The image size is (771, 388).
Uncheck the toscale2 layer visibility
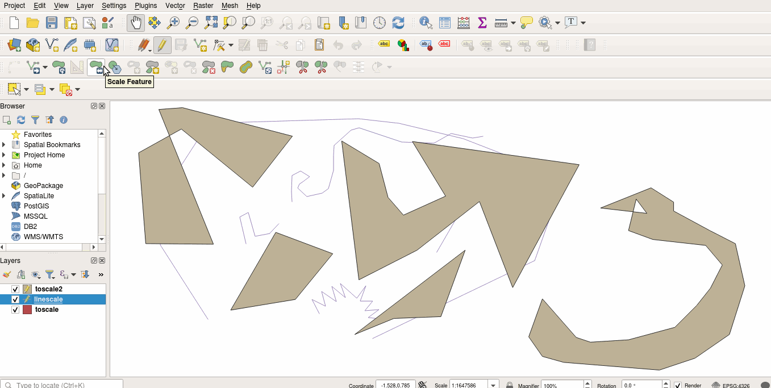click(15, 289)
